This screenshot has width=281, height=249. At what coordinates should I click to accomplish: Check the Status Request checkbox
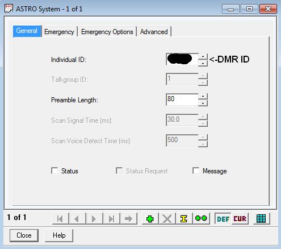[x=119, y=171]
